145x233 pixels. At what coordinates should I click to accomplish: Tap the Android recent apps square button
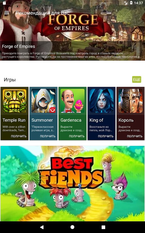pyautogui.click(x=103, y=227)
